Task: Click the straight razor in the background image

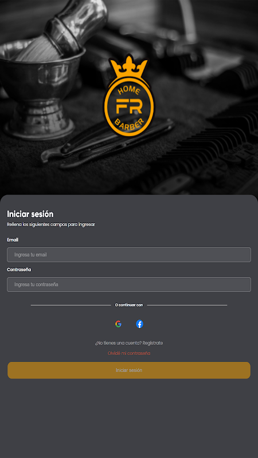Action: click(108, 143)
